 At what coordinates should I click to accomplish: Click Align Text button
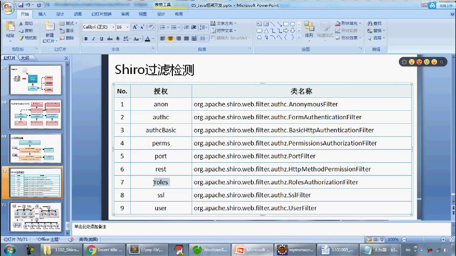pos(223,31)
